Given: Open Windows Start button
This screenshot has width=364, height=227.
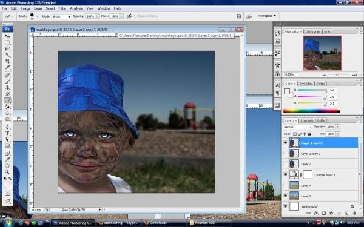Looking at the screenshot, I should pyautogui.click(x=8, y=223).
